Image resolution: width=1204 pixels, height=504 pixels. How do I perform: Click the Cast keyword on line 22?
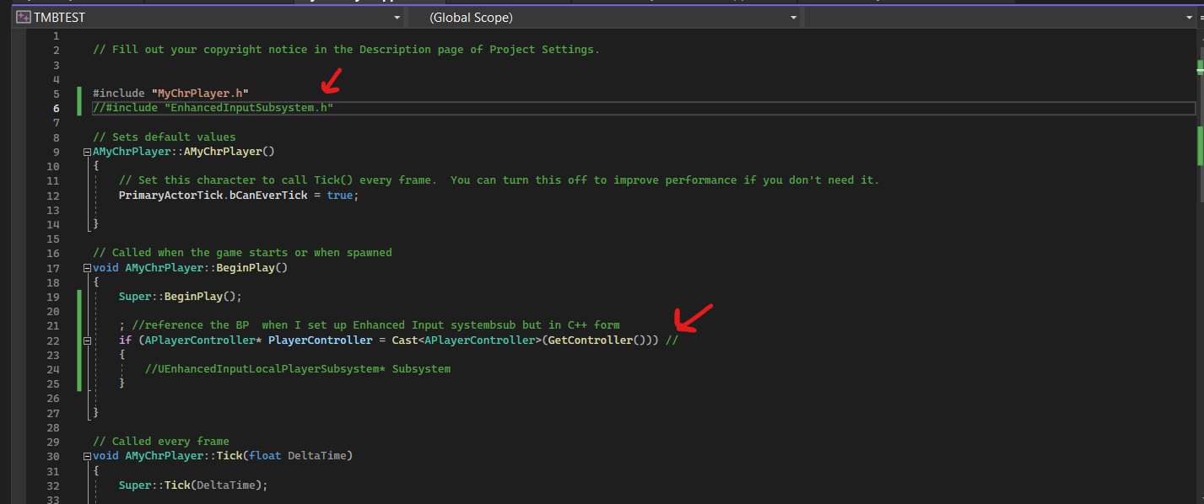pyautogui.click(x=405, y=340)
